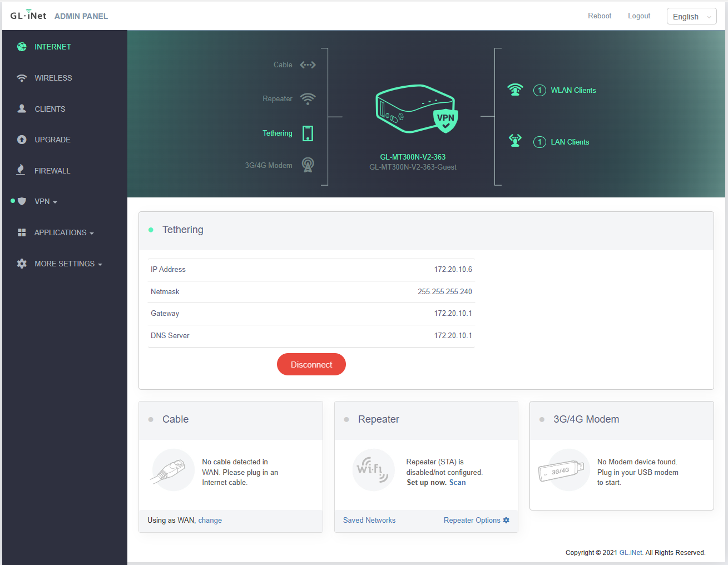Click the 3G/4G Modem antenna icon

[308, 165]
